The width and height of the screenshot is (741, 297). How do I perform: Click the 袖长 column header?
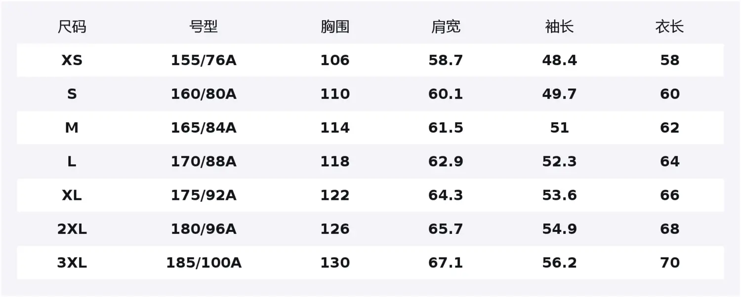[x=559, y=27]
